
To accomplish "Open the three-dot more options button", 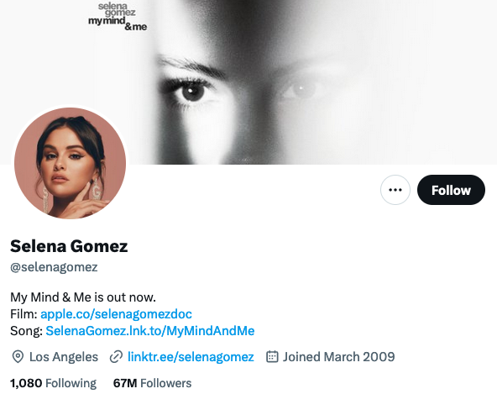I will coord(395,190).
